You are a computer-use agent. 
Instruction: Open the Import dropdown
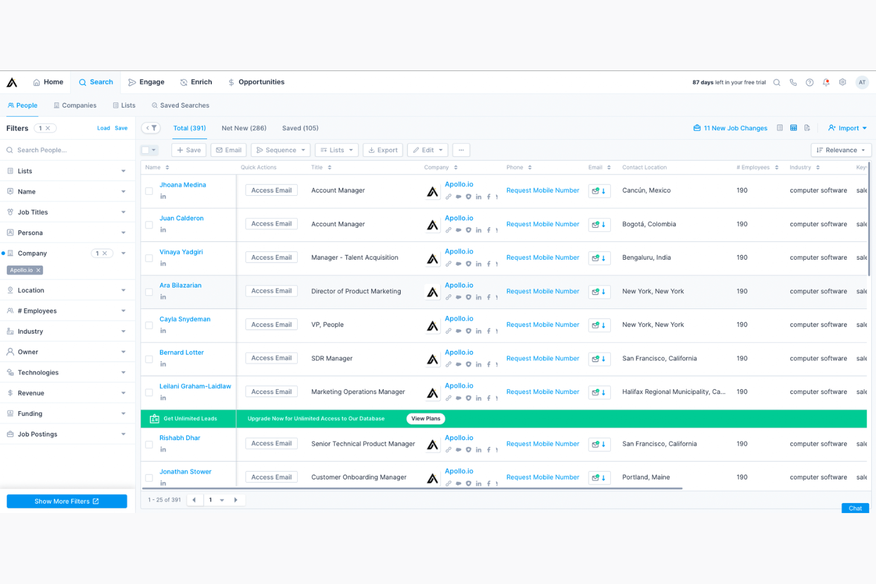pyautogui.click(x=848, y=128)
